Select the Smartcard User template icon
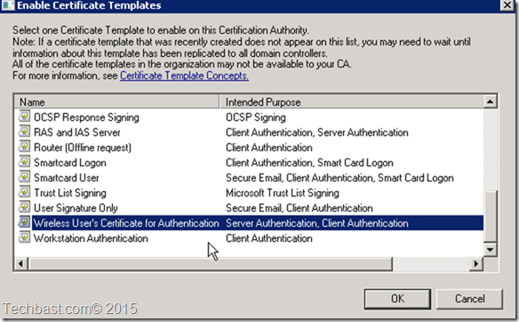Image resolution: width=519 pixels, height=322 pixels. 25,177
